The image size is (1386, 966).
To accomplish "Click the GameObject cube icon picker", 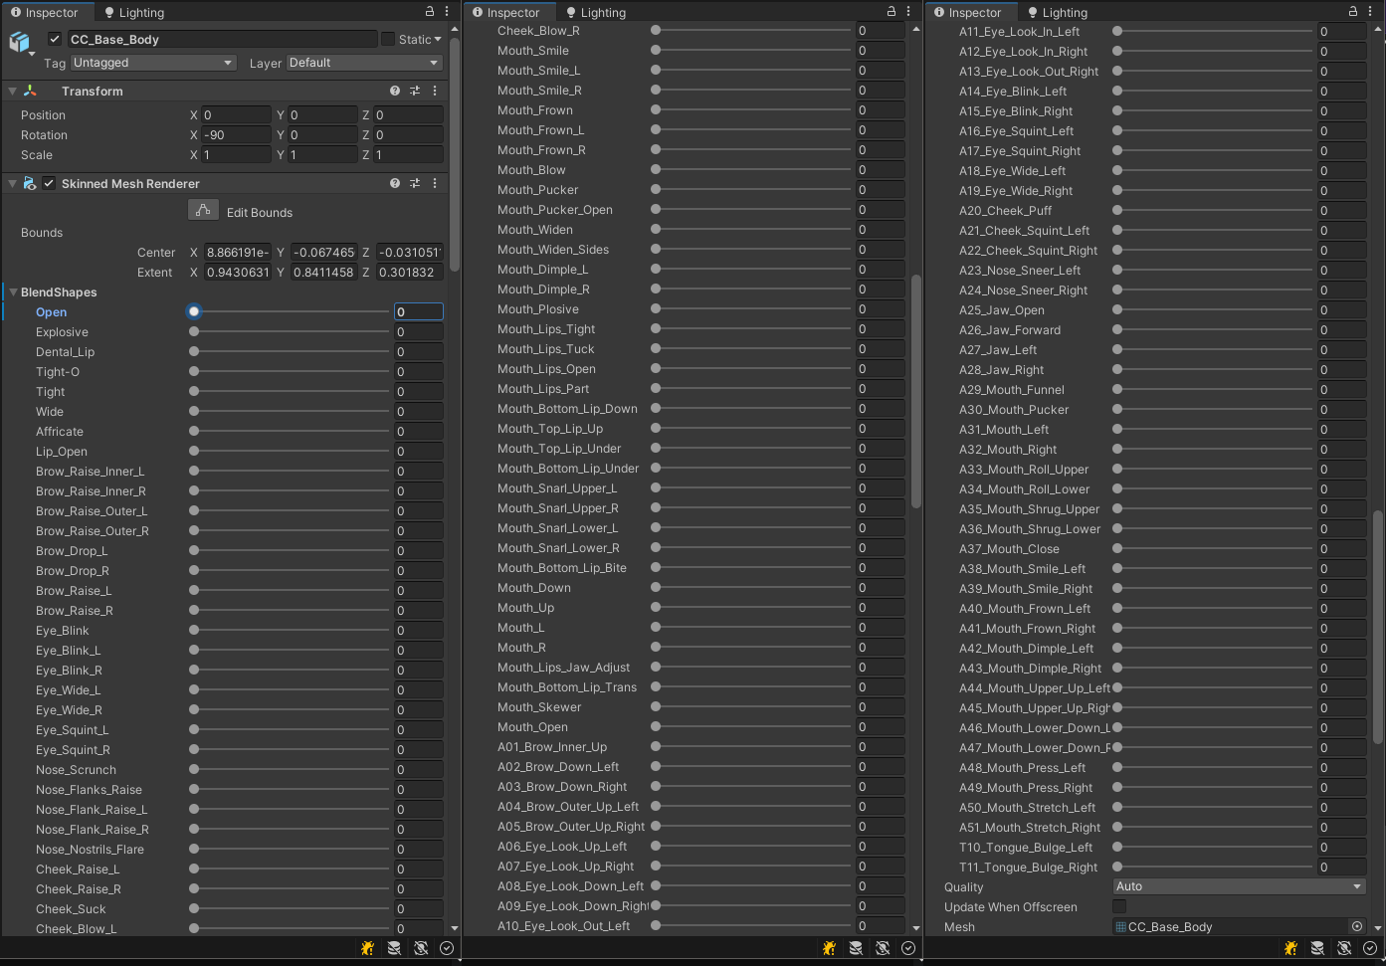I will click(21, 43).
